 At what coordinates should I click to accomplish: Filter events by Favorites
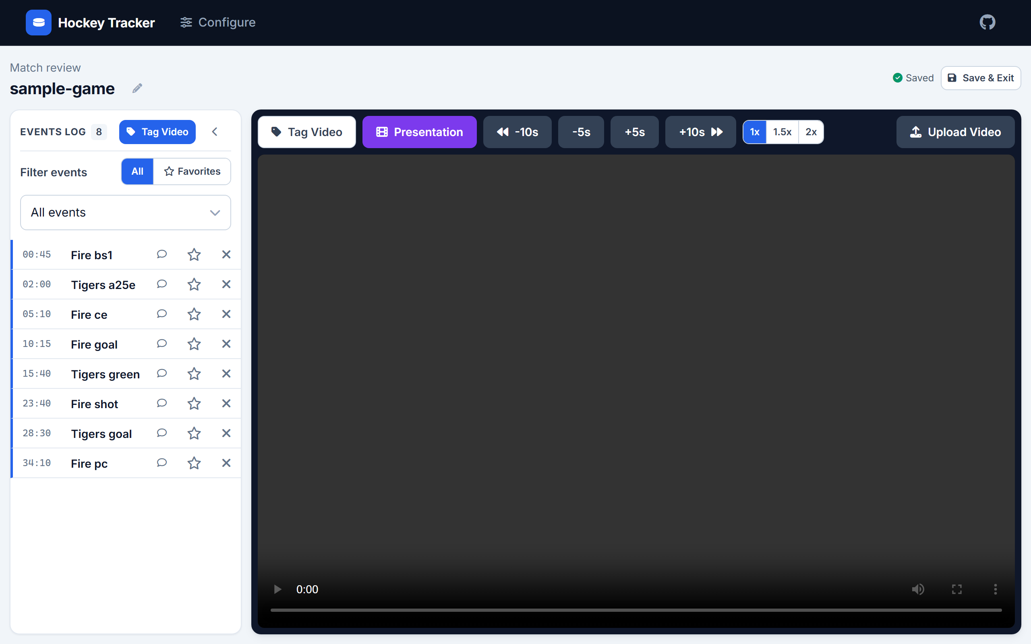pos(192,171)
